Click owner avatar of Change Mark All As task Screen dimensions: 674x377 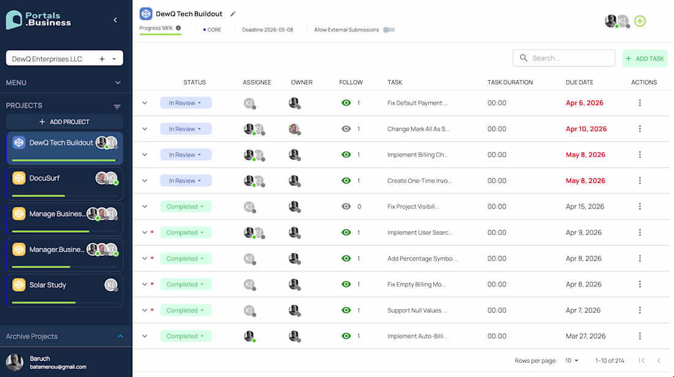[295, 129]
